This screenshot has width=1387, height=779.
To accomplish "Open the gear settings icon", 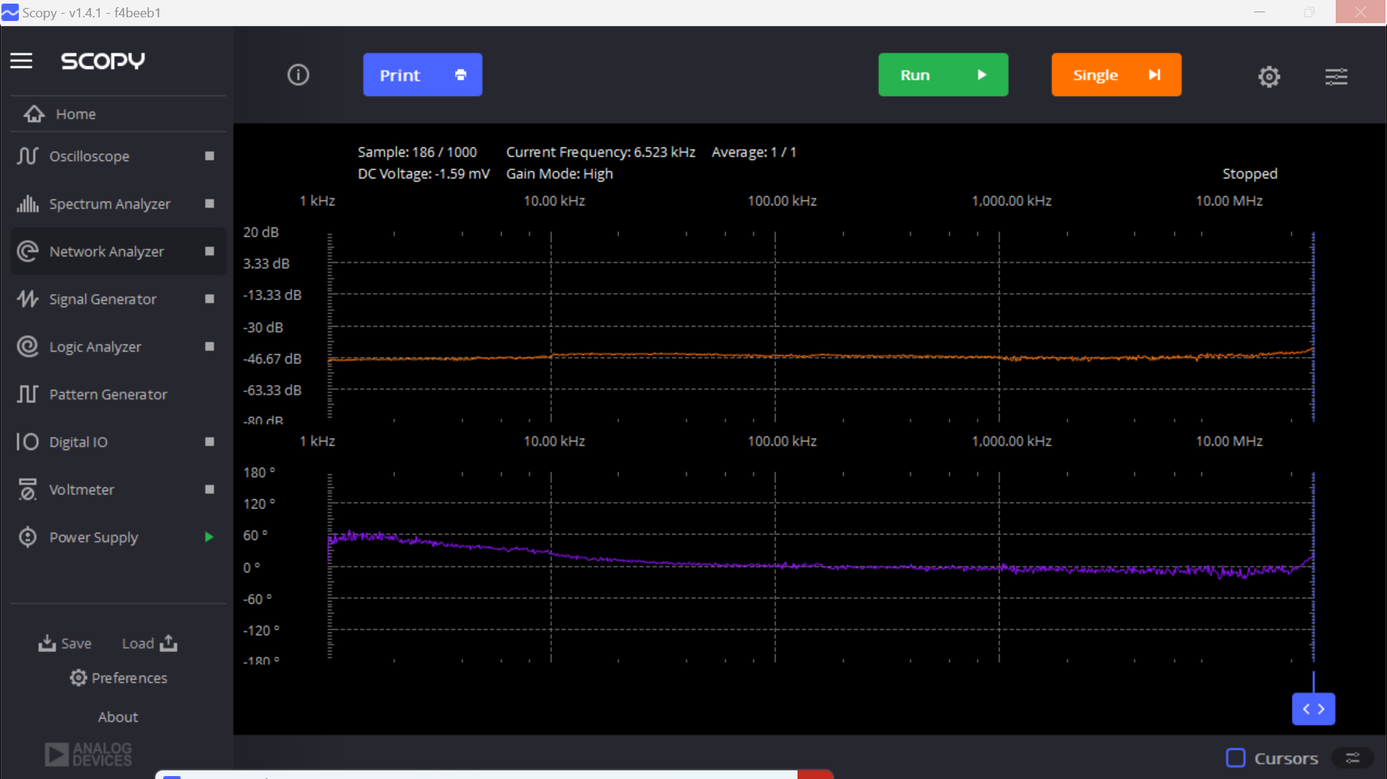I will click(x=1269, y=77).
